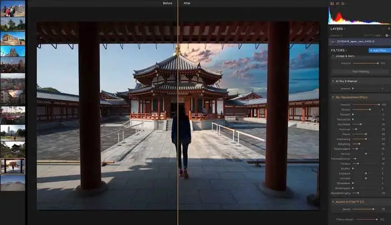
Task: Toggle the histogram panel icon
Action: coord(332,3)
